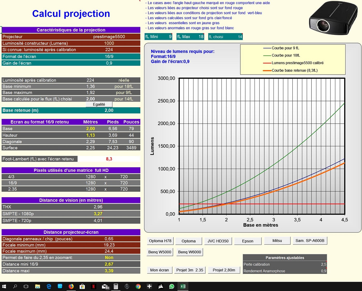Screen dimensions: 362x291
Task: Switch to Excel in the taskbar
Action: 183,286
